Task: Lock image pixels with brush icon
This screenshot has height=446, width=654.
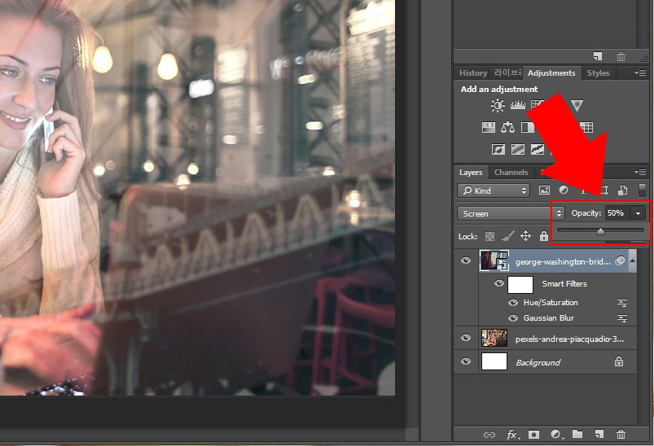Action: pos(507,236)
